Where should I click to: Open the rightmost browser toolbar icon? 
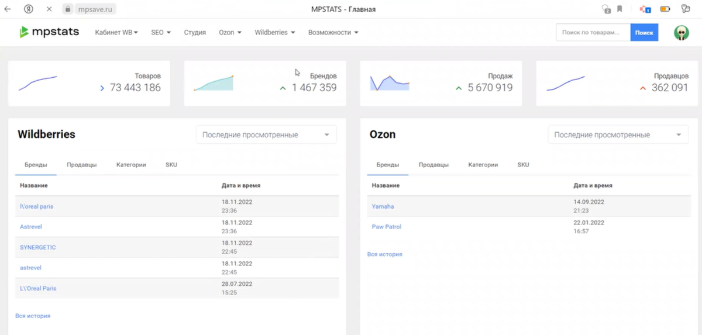tap(685, 9)
